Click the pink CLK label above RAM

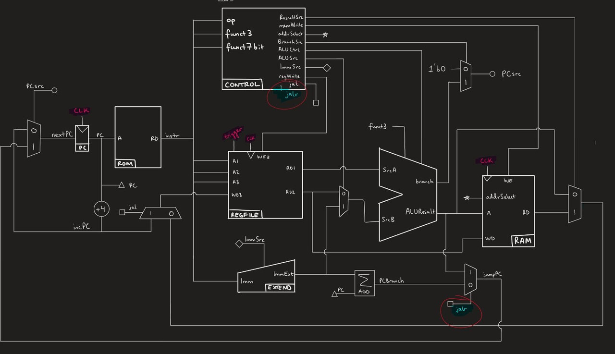(x=486, y=161)
